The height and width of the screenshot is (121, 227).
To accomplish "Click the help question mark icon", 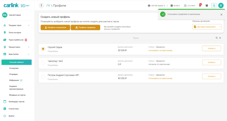I will [207, 6].
